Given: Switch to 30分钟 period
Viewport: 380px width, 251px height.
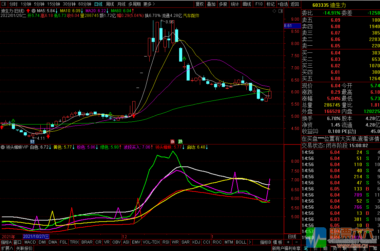Looking at the screenshot, I should (69, 4).
